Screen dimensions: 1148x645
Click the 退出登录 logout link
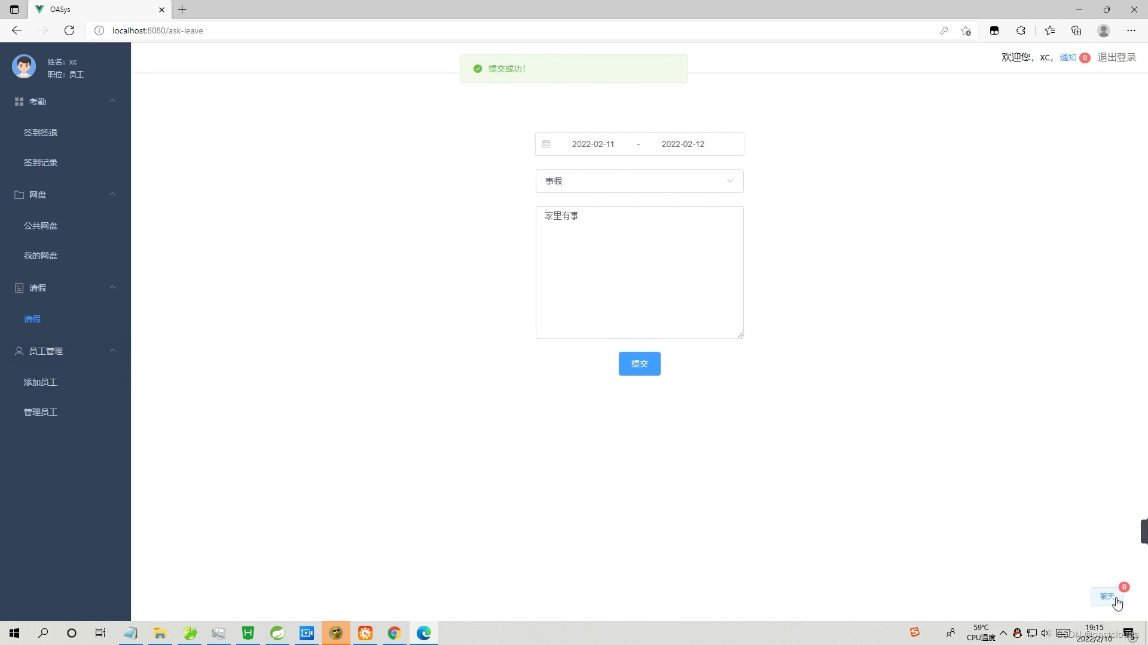coord(1116,57)
